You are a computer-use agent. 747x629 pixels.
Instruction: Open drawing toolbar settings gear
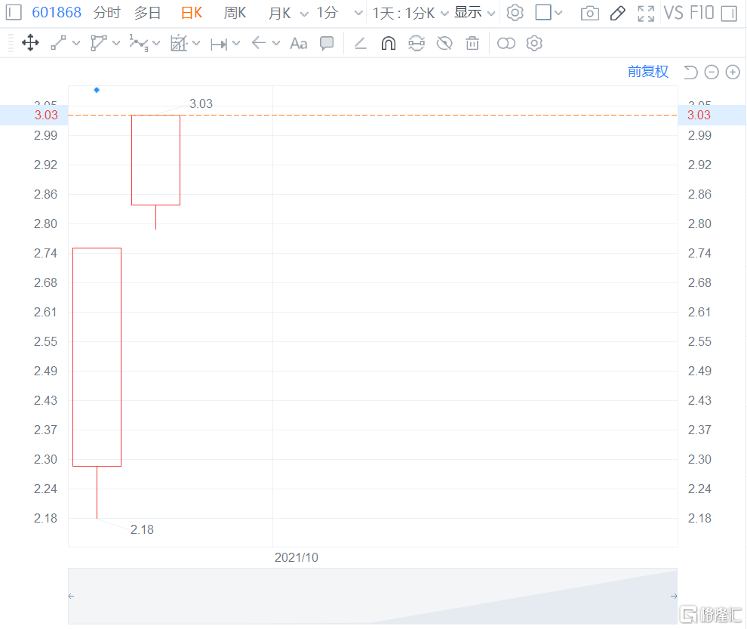534,43
